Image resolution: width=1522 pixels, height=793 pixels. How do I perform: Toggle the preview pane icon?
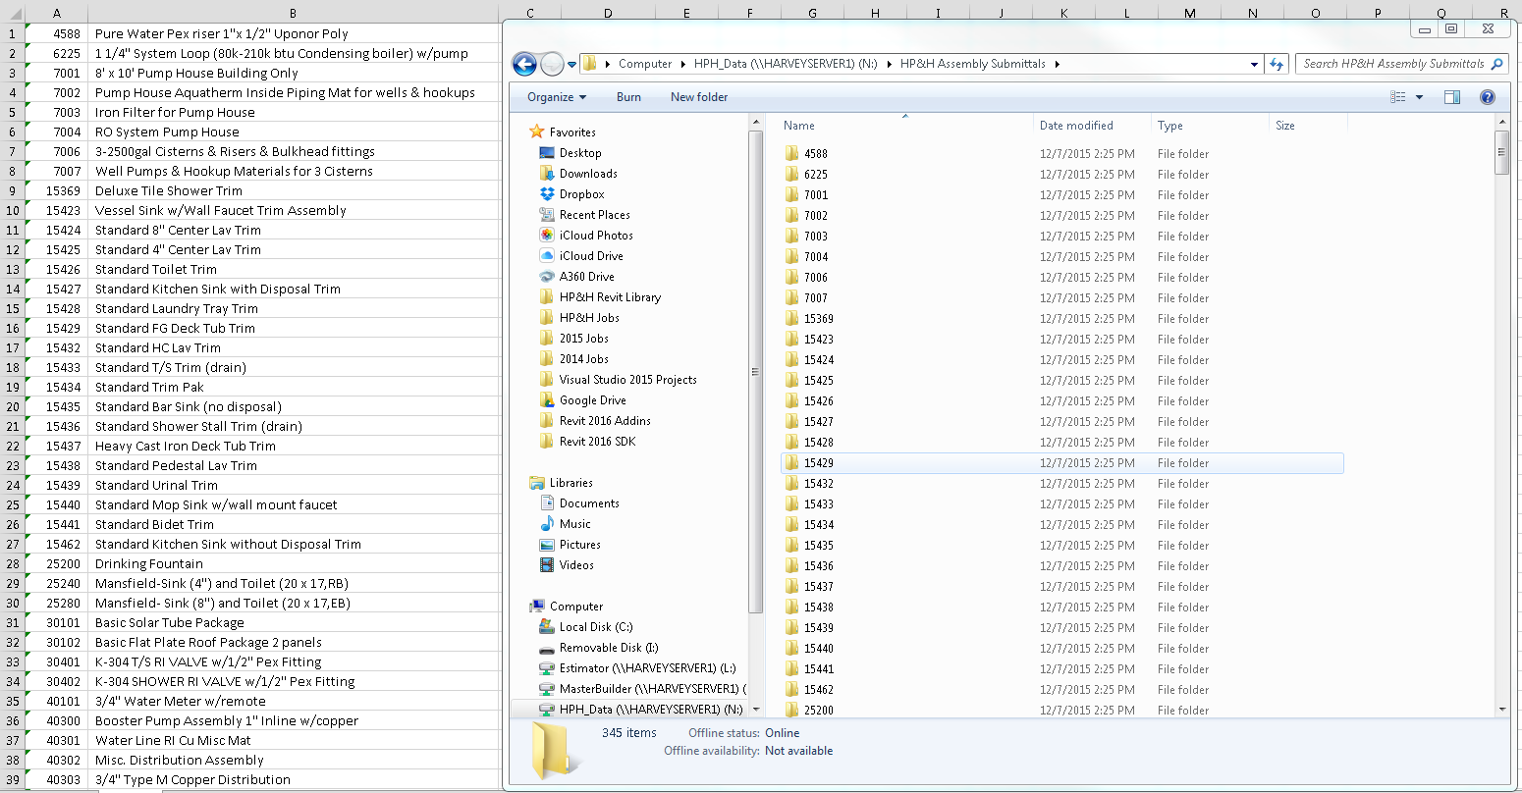tap(1452, 97)
